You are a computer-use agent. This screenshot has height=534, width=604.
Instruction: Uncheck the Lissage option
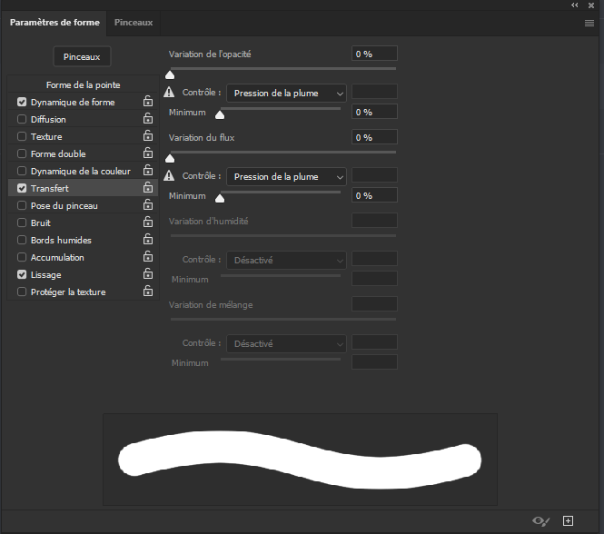click(22, 274)
